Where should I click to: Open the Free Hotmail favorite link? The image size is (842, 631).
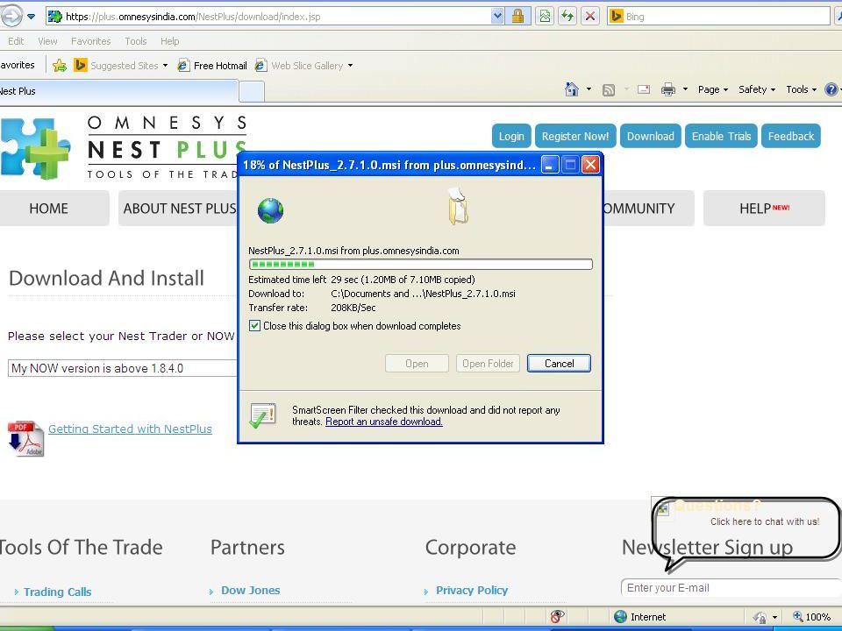click(x=212, y=66)
